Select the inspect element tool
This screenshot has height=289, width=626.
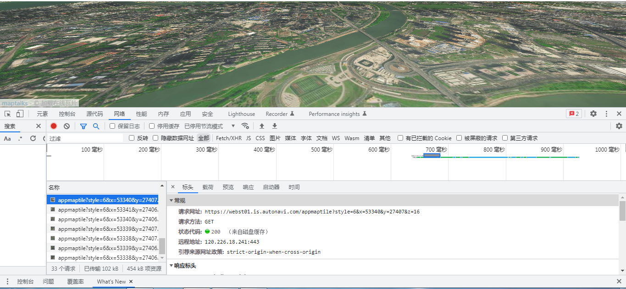click(x=6, y=114)
